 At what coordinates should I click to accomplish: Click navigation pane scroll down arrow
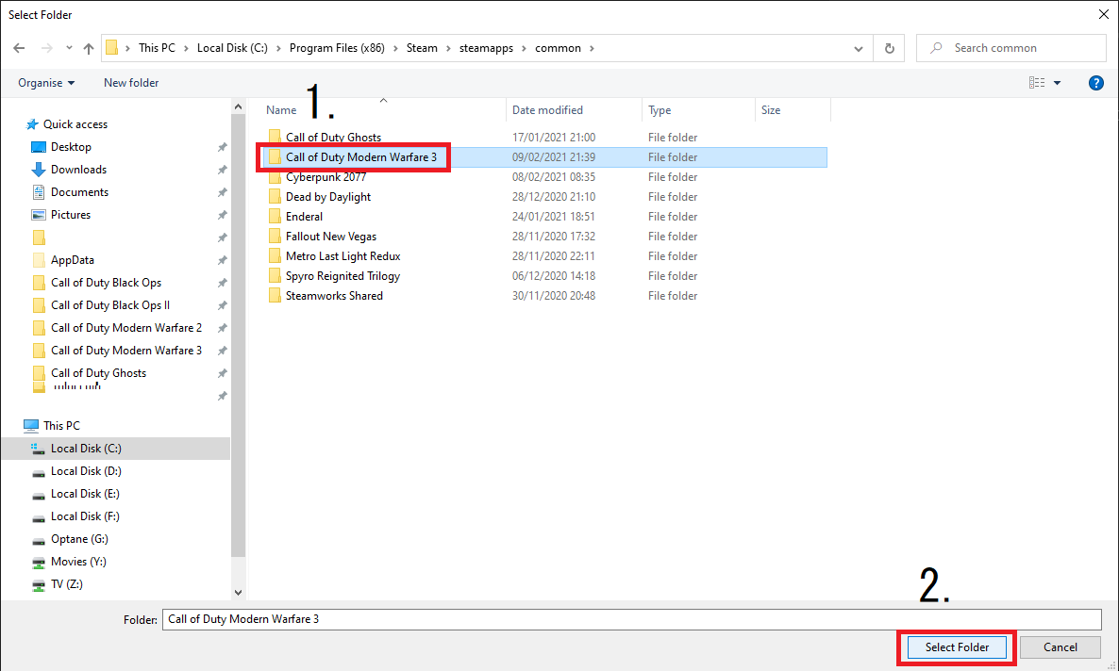[x=239, y=593]
